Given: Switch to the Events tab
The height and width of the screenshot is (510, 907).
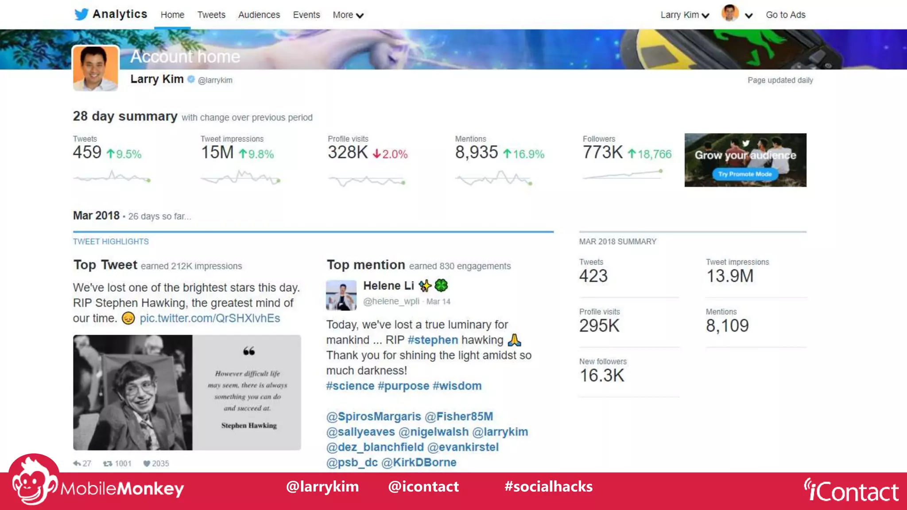Looking at the screenshot, I should [x=306, y=15].
